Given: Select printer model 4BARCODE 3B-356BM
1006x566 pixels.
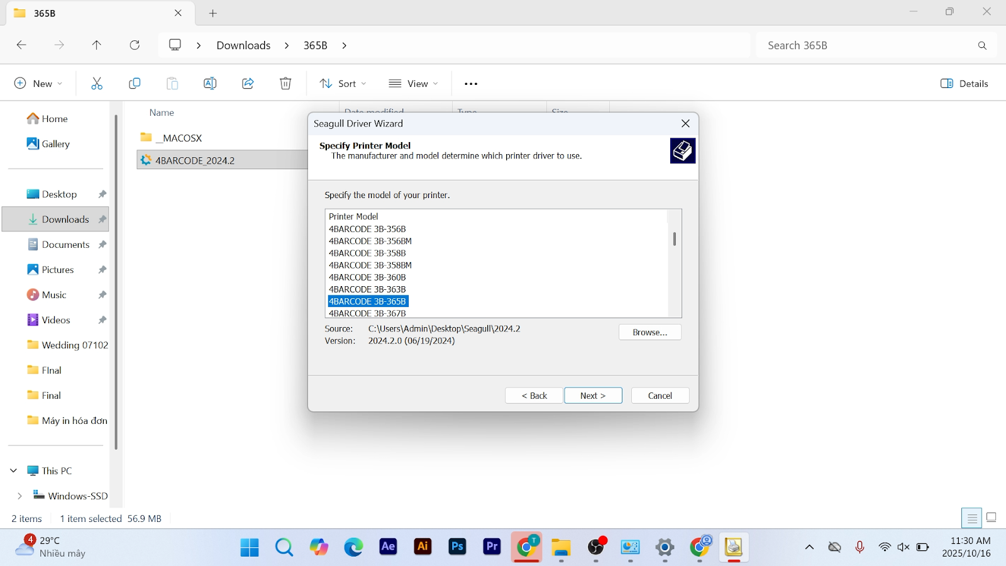Looking at the screenshot, I should [370, 241].
